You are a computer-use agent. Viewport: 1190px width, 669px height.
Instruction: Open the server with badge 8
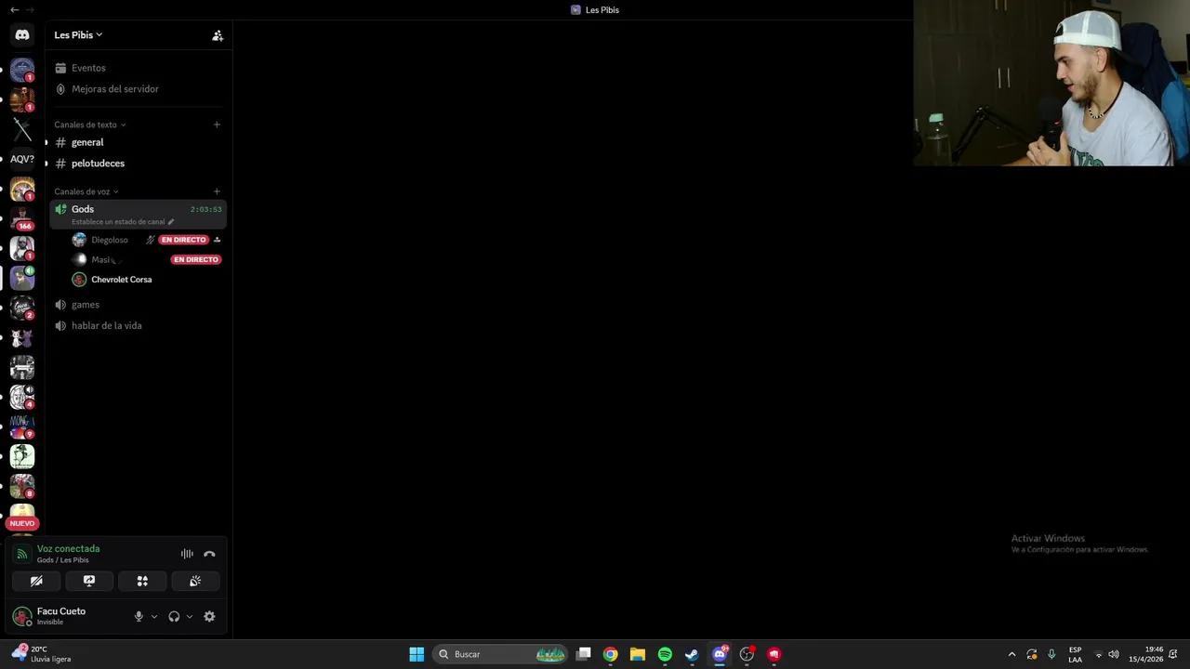click(22, 486)
